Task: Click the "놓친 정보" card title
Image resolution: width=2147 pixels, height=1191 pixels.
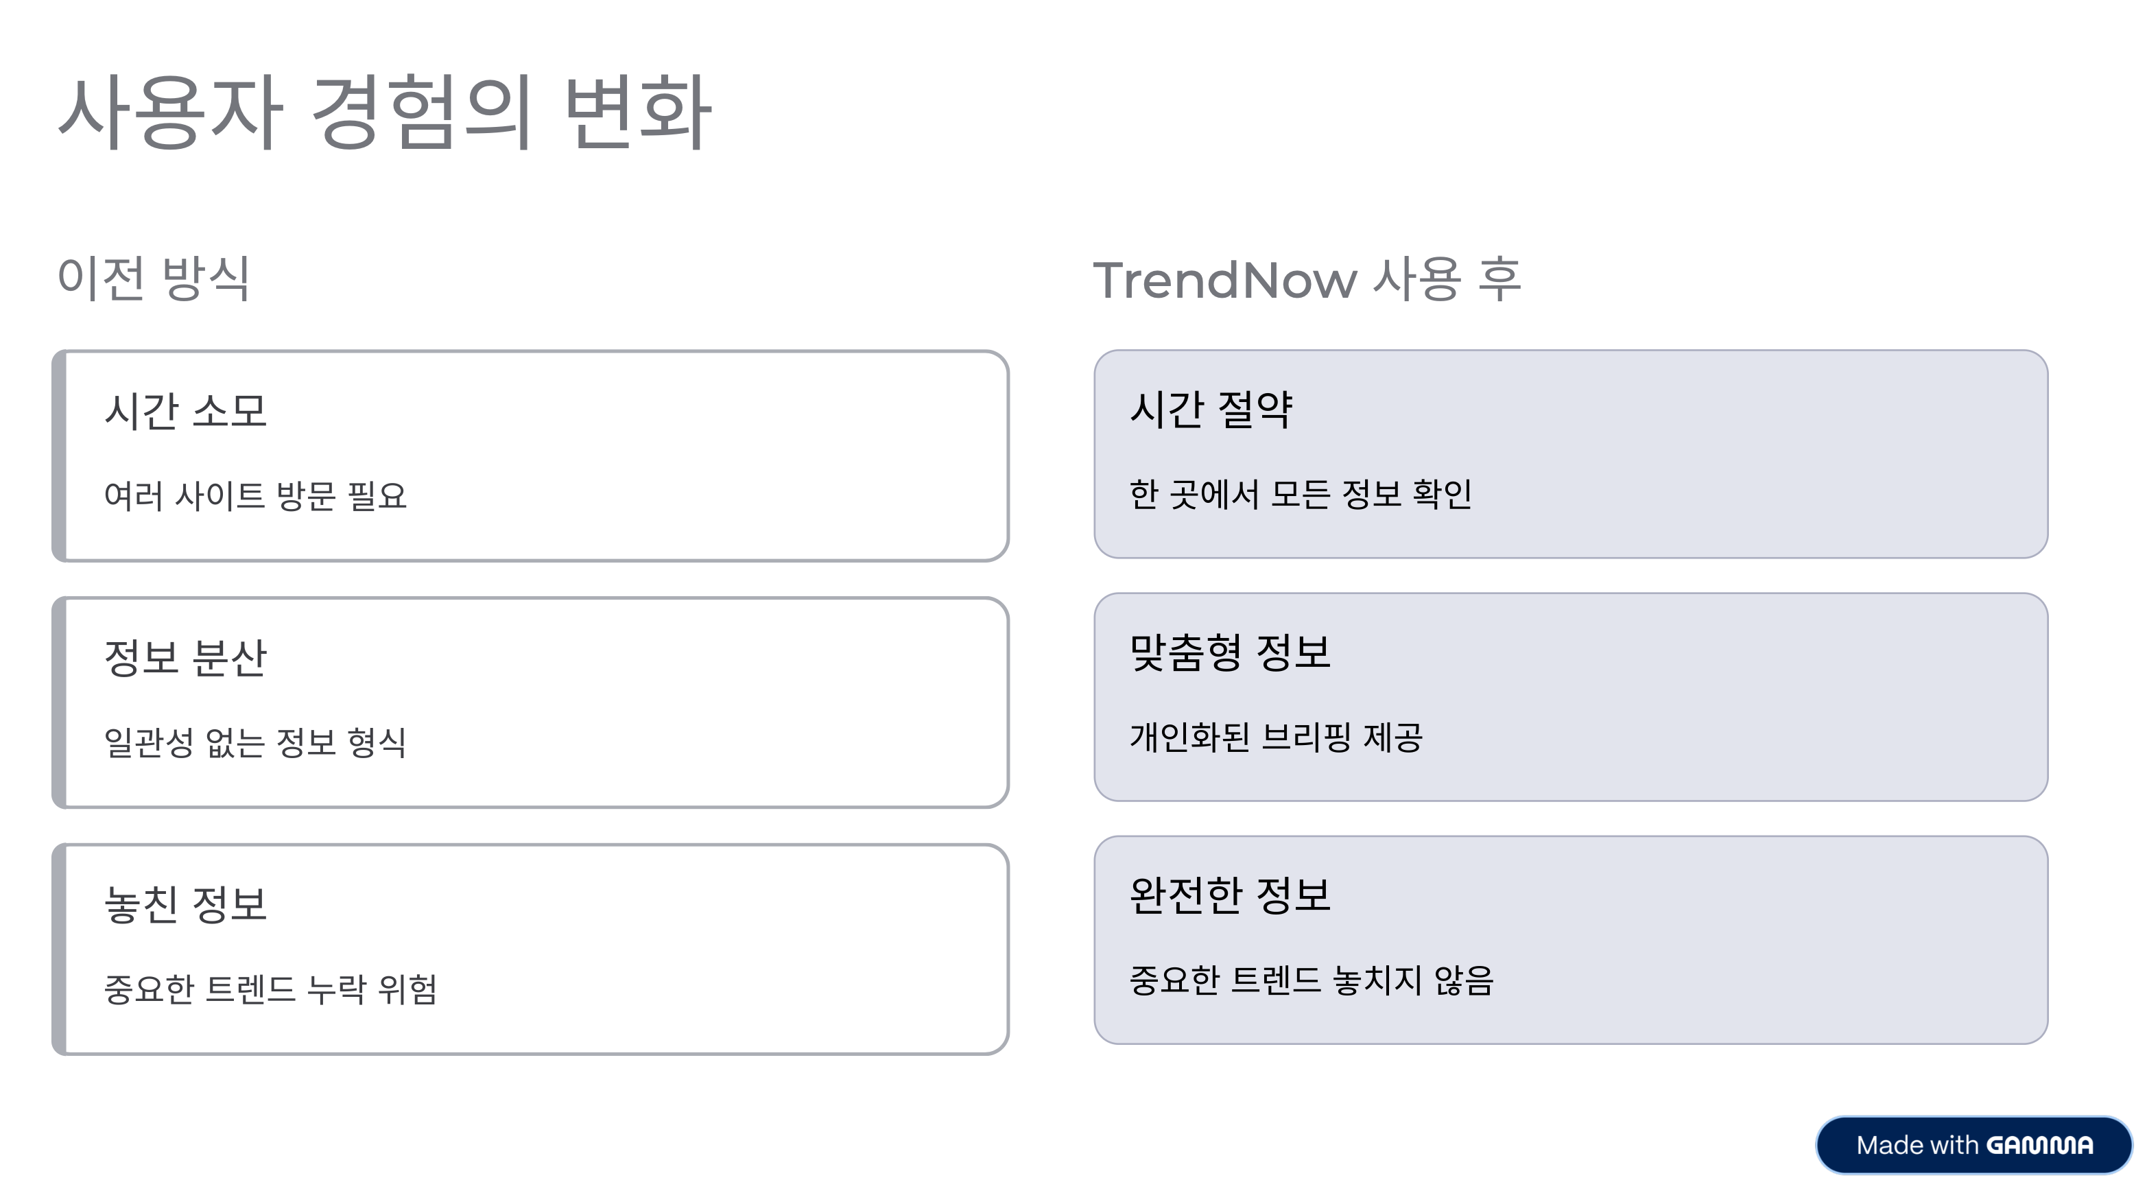Action: pos(185,904)
